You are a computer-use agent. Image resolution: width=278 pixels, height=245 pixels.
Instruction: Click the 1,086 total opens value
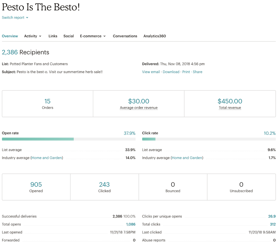click(x=131, y=224)
